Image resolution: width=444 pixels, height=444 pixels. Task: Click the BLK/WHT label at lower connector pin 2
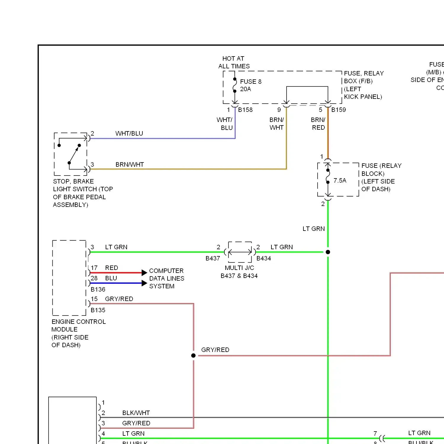point(136,413)
